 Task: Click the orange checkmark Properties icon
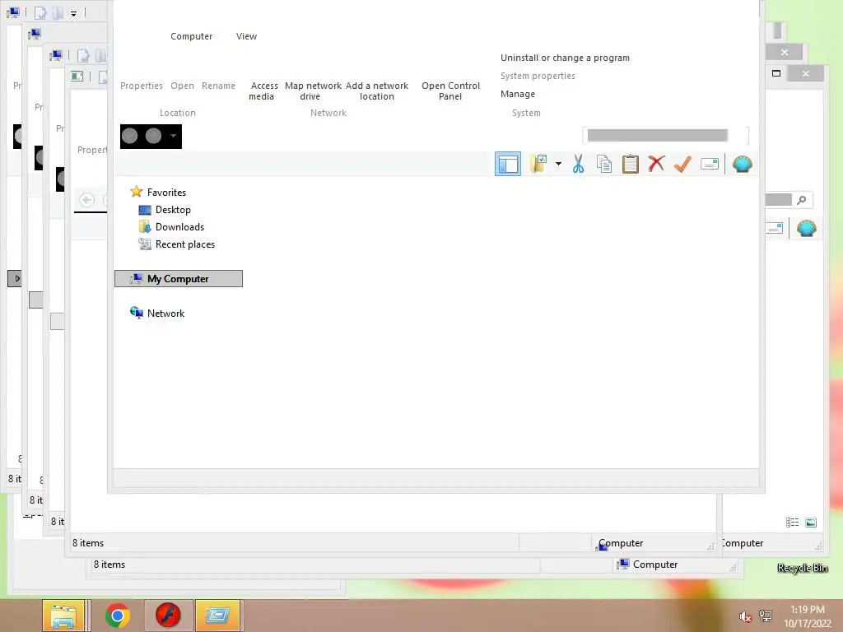click(682, 164)
